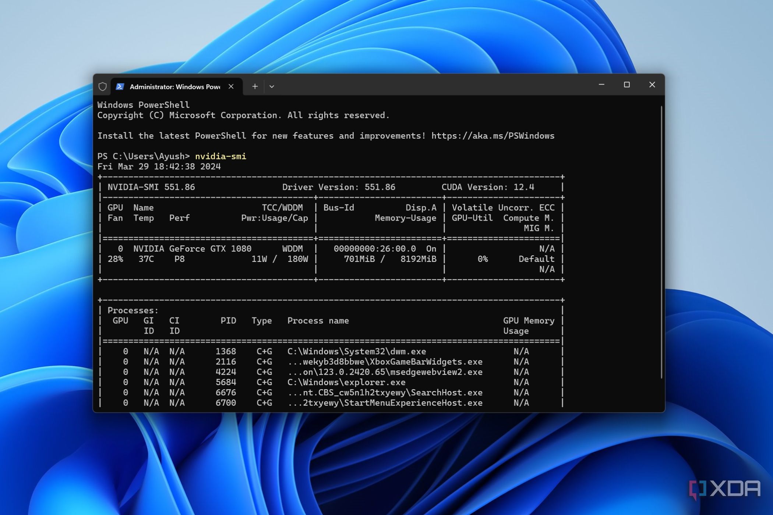This screenshot has width=773, height=515.
Task: Click the explorer.exe process entry
Action: pos(345,382)
